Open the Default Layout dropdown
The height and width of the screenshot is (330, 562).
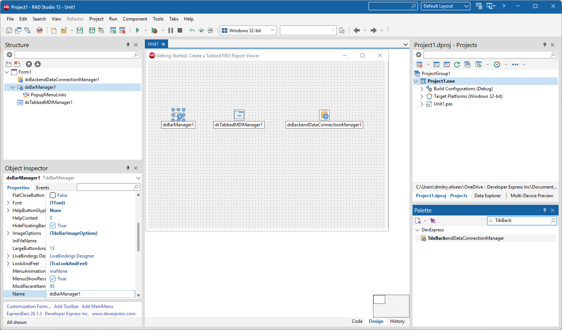446,6
